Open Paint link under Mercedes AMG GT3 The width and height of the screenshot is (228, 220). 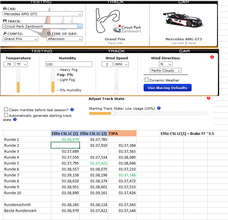[x=192, y=43]
